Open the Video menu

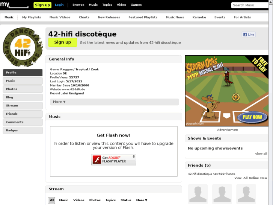click(121, 5)
